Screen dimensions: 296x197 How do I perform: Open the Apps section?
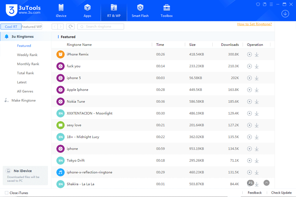(x=87, y=11)
